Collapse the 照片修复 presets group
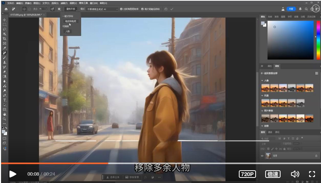The height and width of the screenshot is (183, 321). (262, 111)
